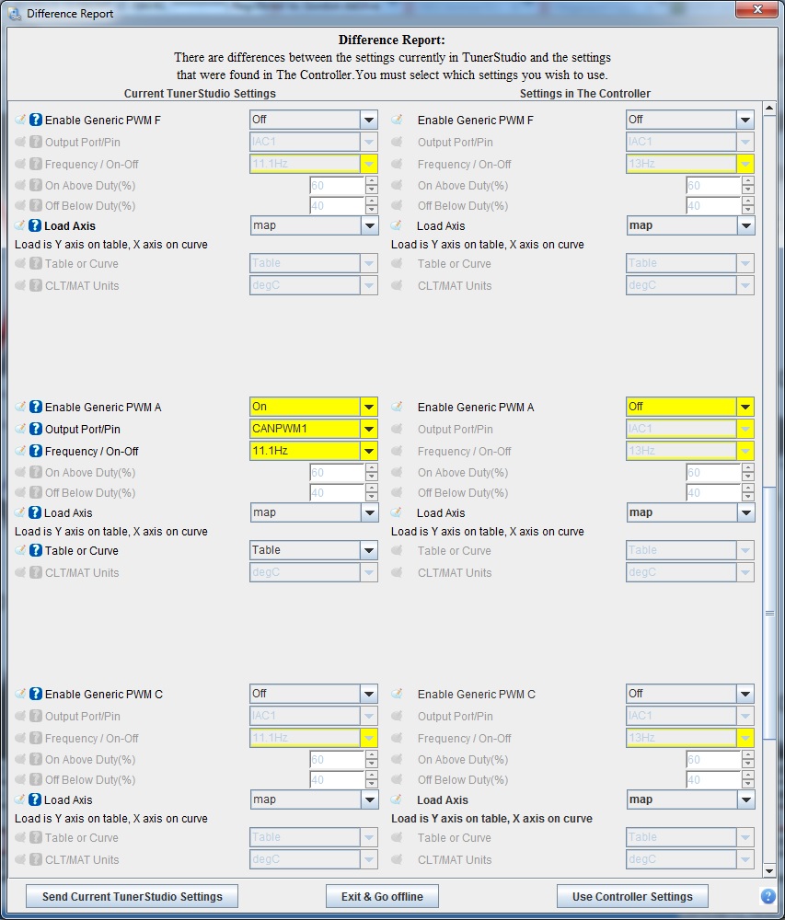Open Controller Enable Generic PWM F dropdown

[690, 120]
